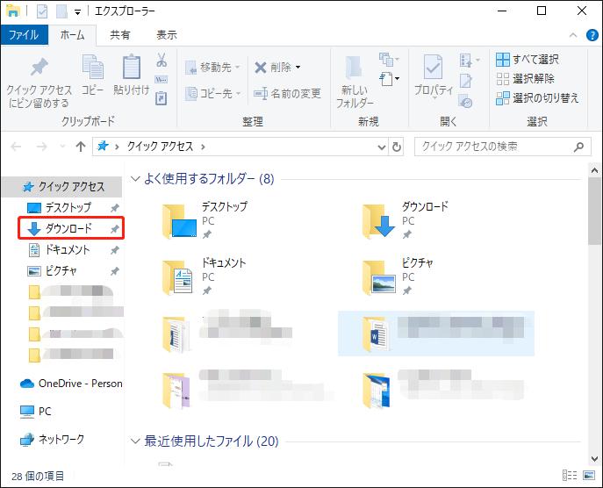The height and width of the screenshot is (488, 603).
Task: Click the クイック アクセス address bar breadcrumb
Action: point(160,147)
